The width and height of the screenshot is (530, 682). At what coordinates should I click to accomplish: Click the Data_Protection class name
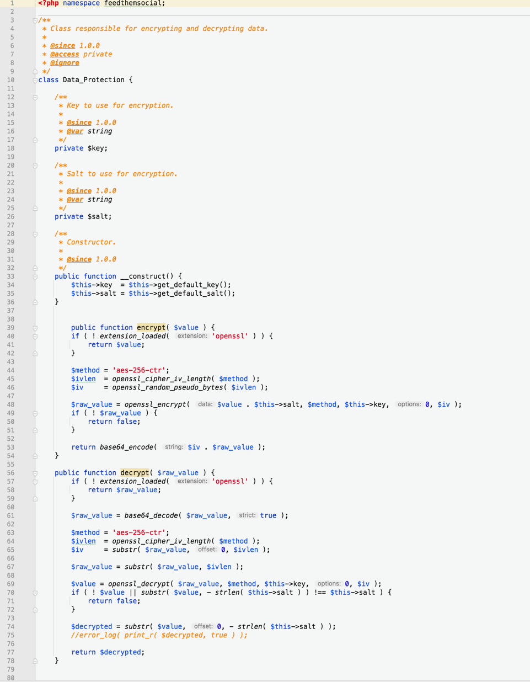pos(94,80)
